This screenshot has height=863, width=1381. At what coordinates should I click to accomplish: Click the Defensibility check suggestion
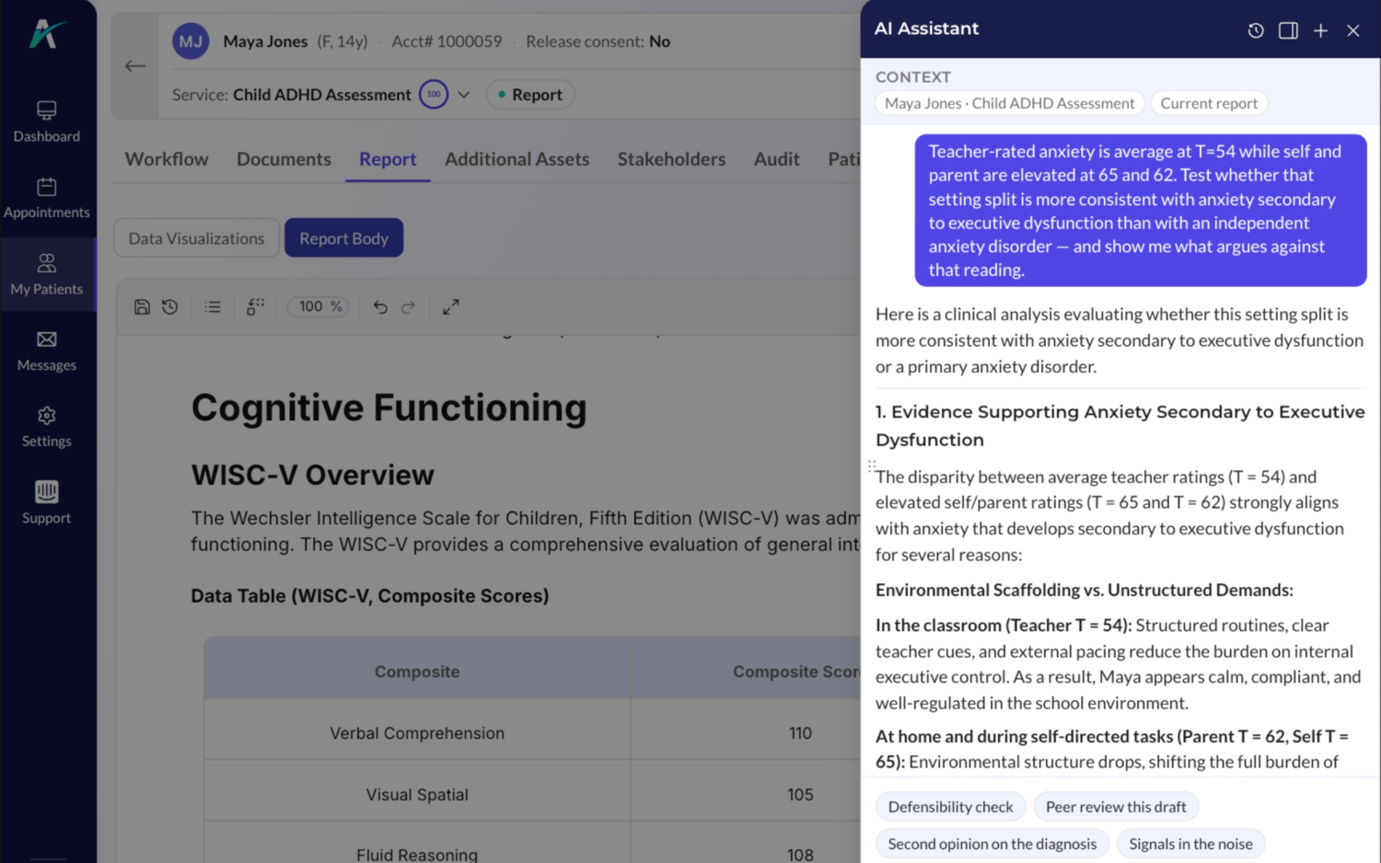tap(950, 807)
